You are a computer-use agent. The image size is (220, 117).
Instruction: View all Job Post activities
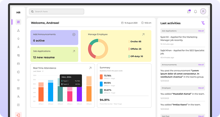point(201,116)
